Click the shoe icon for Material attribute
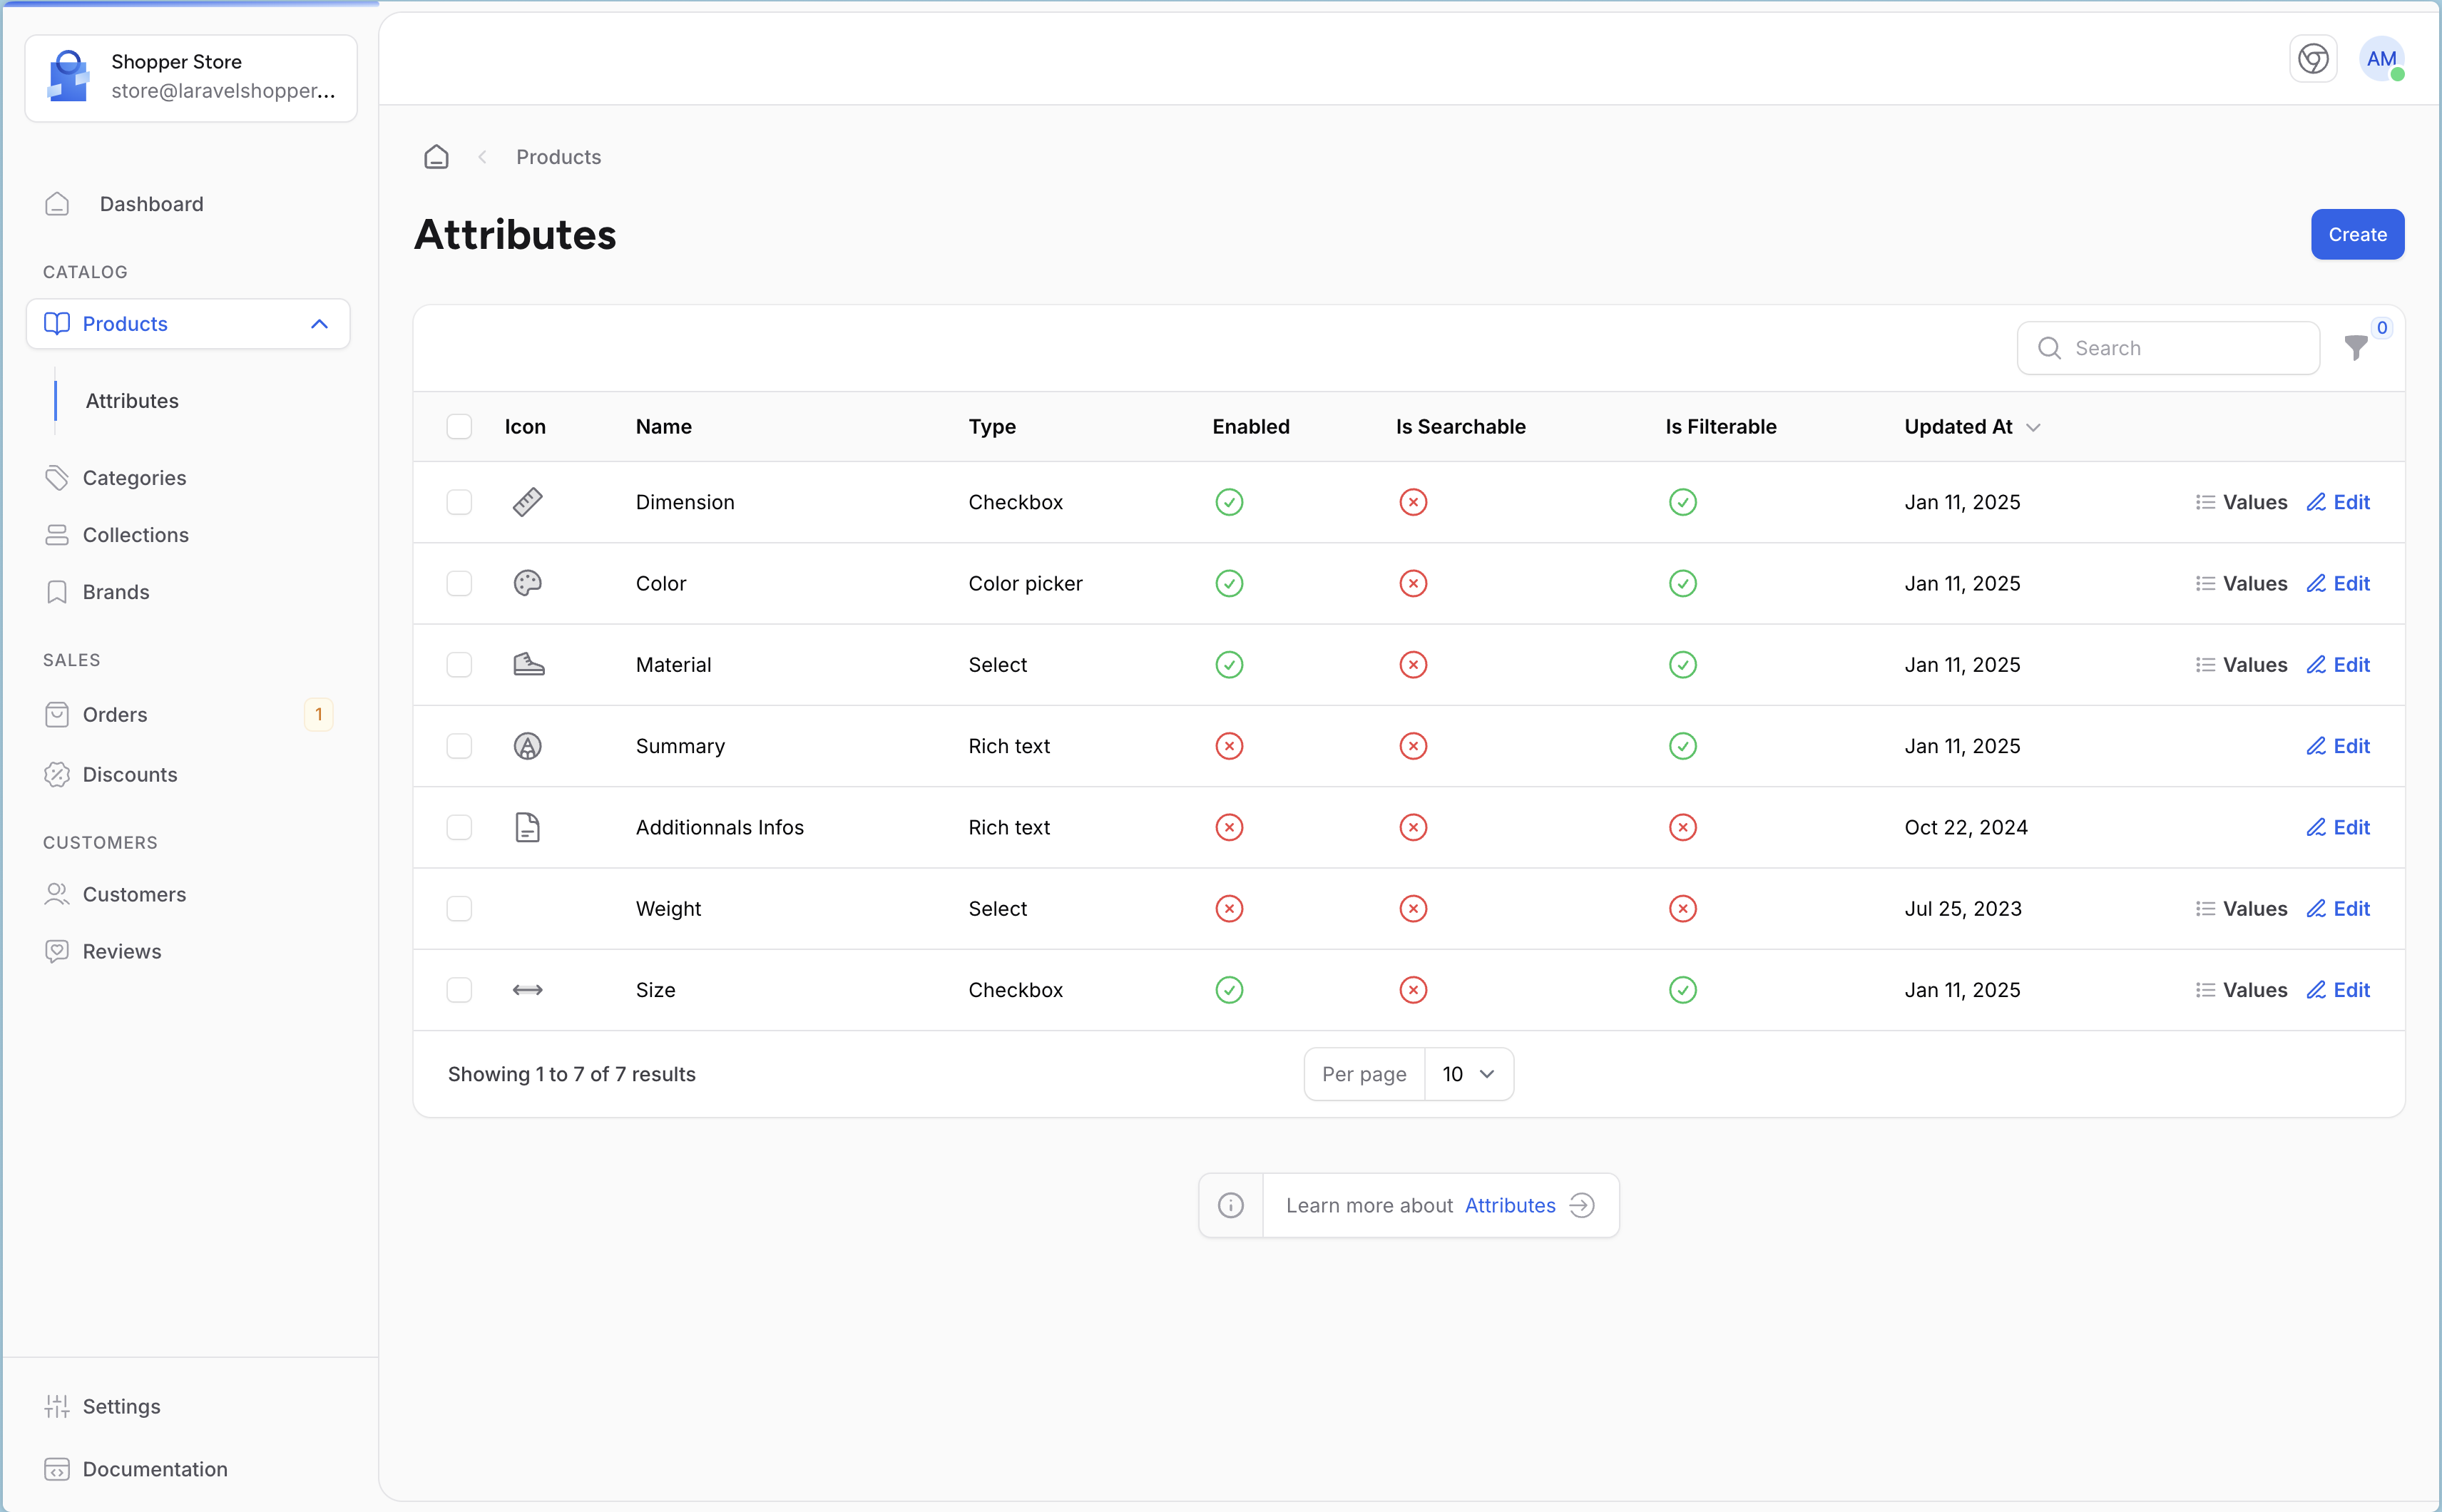The width and height of the screenshot is (2442, 1512). [527, 664]
